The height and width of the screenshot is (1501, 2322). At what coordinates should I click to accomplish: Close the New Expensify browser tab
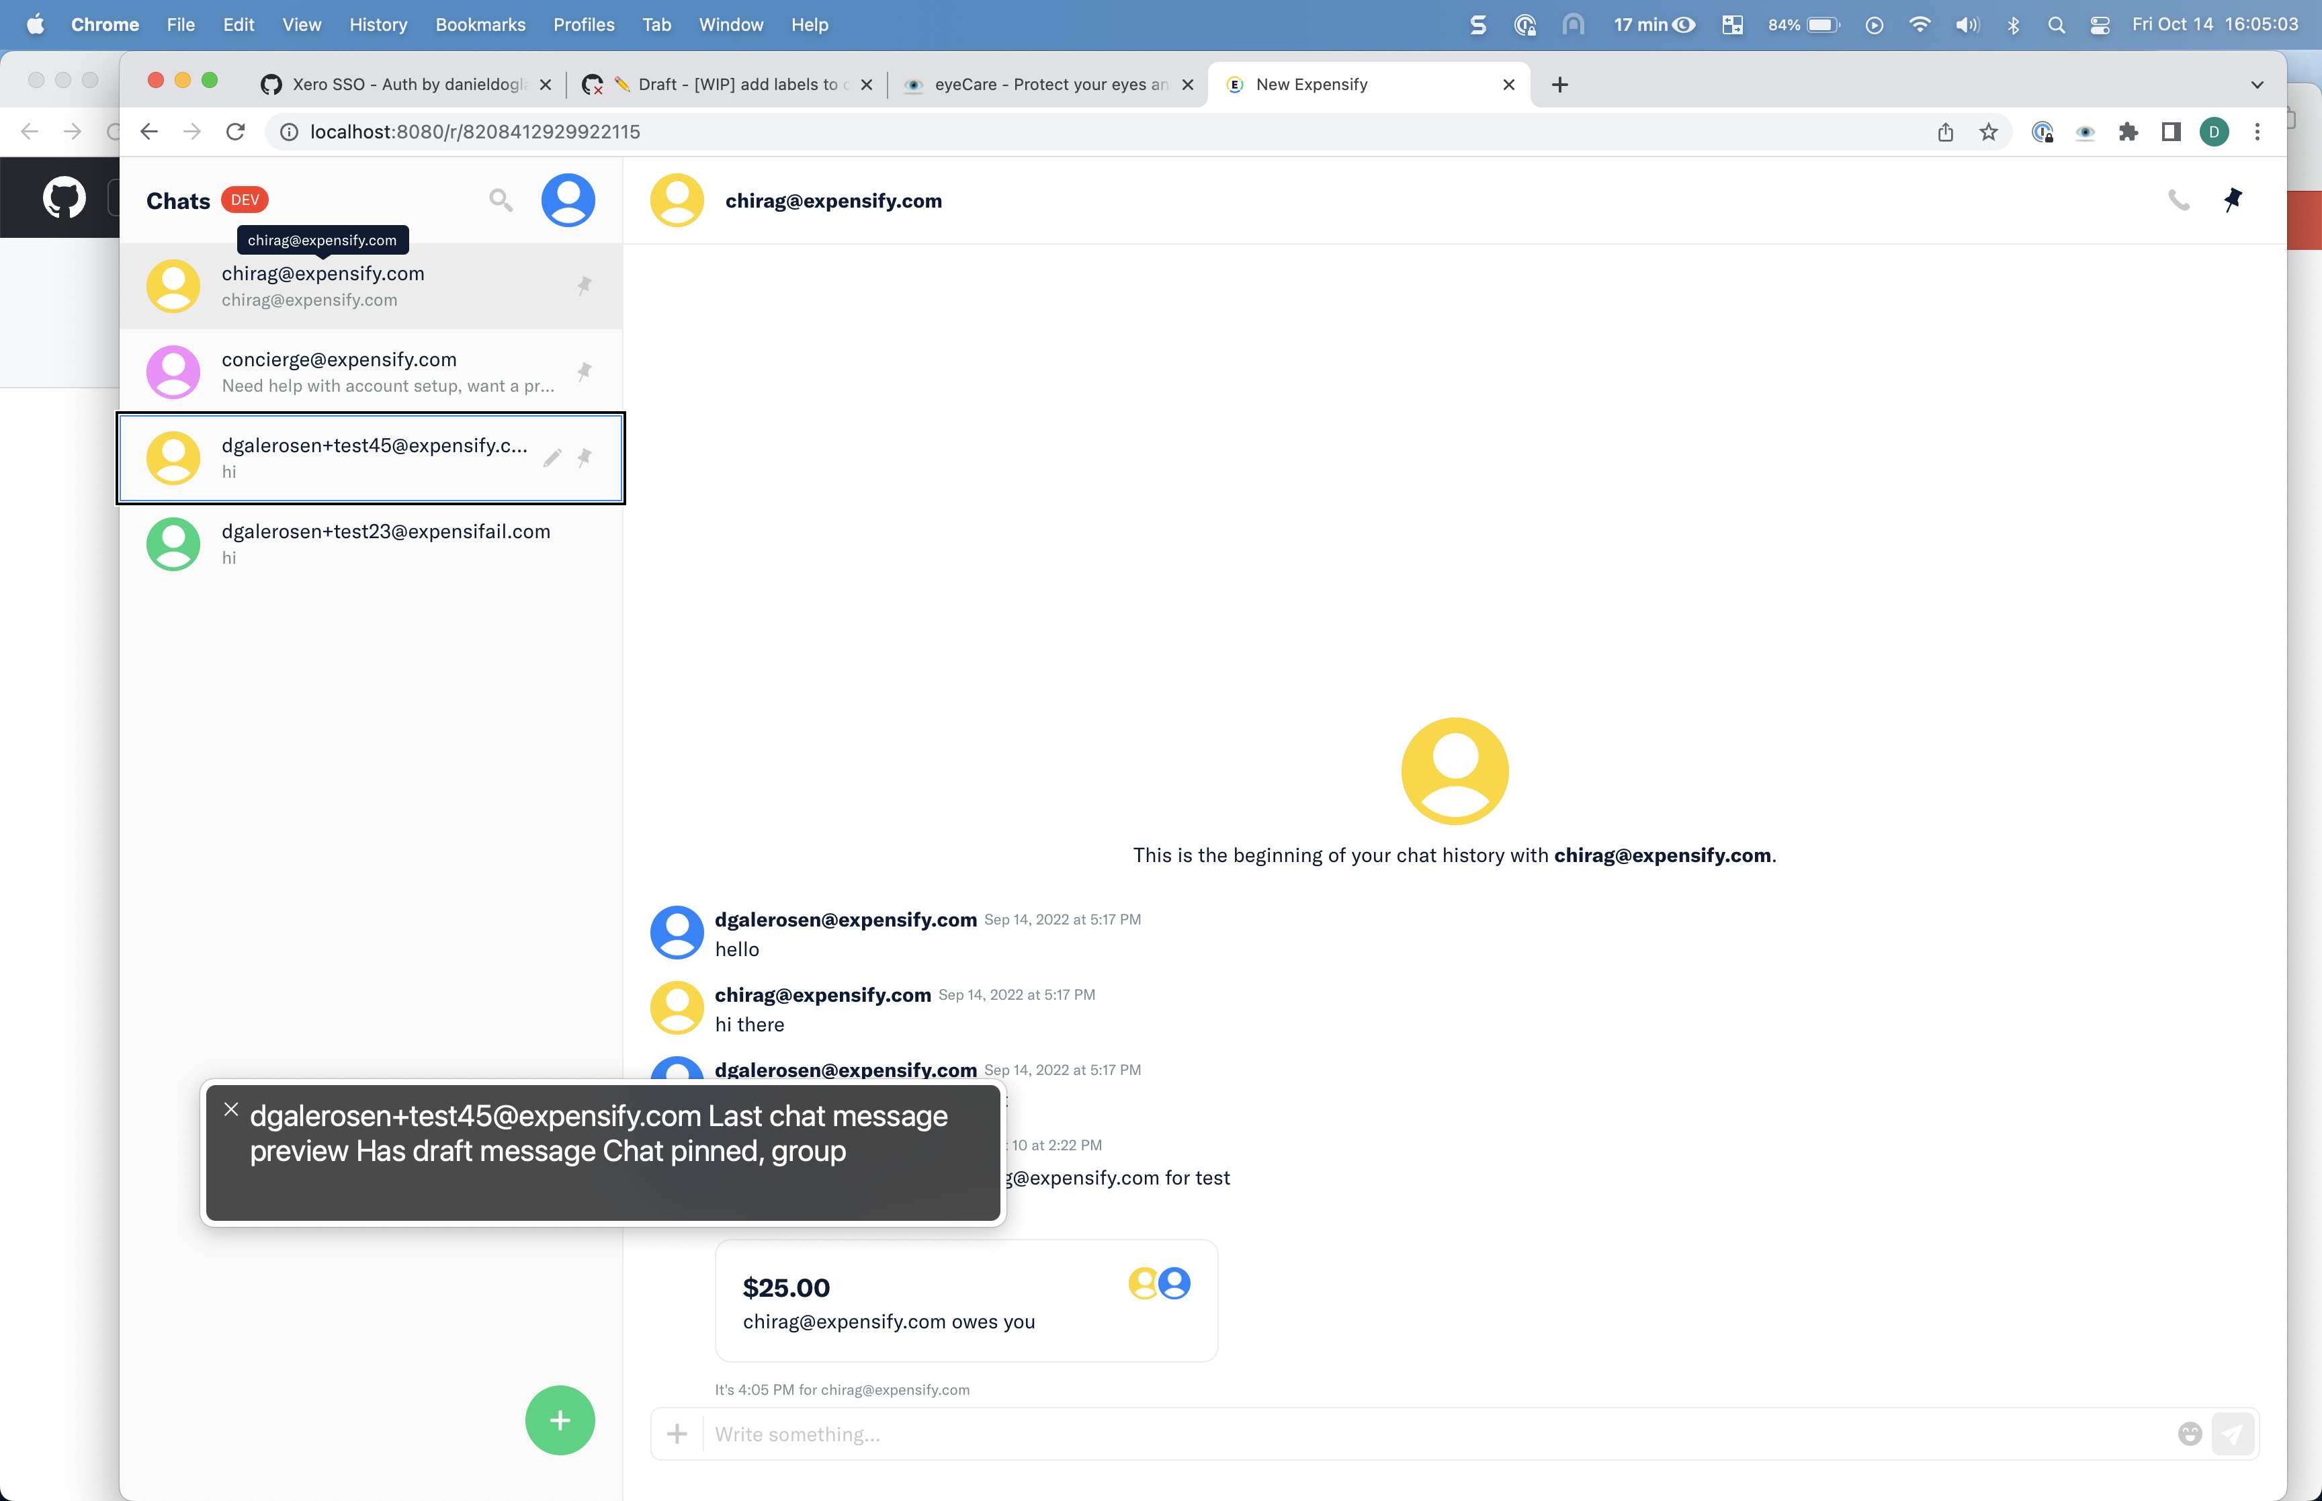tap(1508, 85)
